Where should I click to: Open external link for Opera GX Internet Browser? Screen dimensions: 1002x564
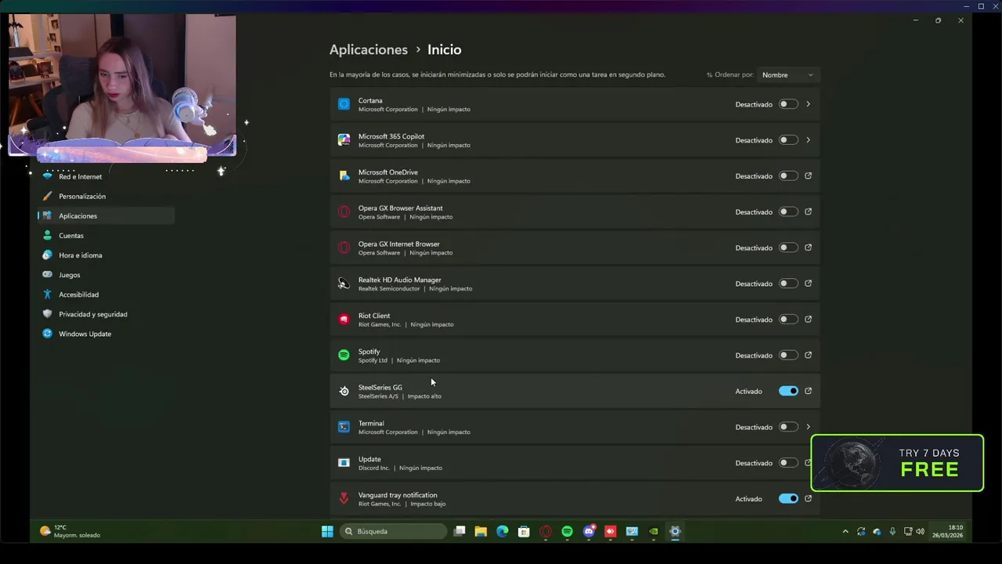pyautogui.click(x=808, y=248)
